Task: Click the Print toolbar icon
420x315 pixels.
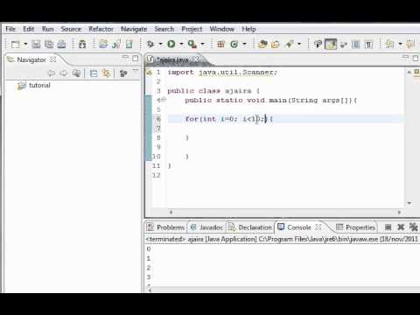Action: [x=61, y=45]
